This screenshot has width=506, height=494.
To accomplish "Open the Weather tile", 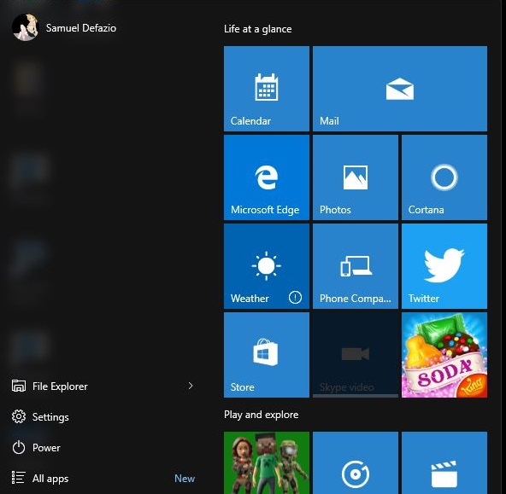I will coord(266,266).
